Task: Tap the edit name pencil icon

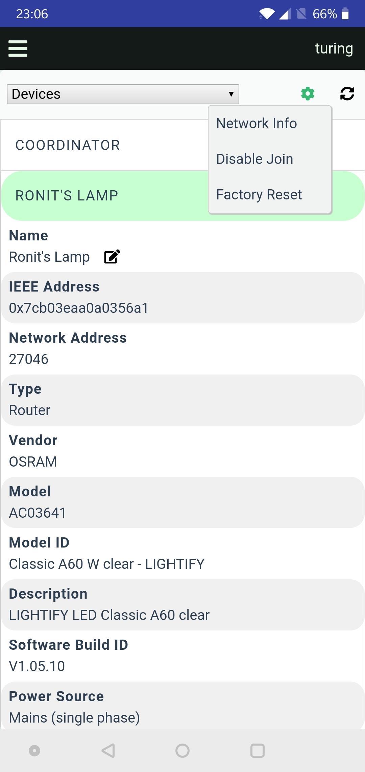Action: coord(112,257)
